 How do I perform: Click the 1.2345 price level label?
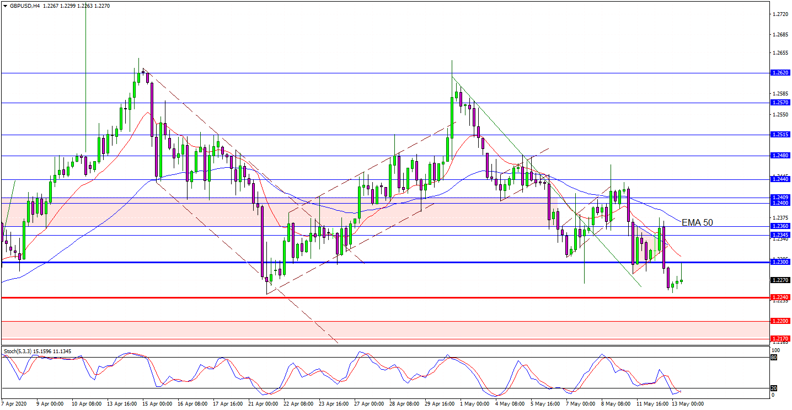tap(779, 235)
